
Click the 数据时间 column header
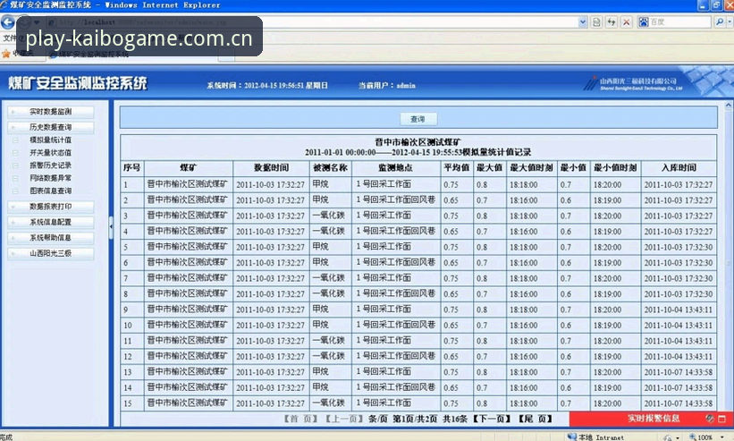point(271,167)
